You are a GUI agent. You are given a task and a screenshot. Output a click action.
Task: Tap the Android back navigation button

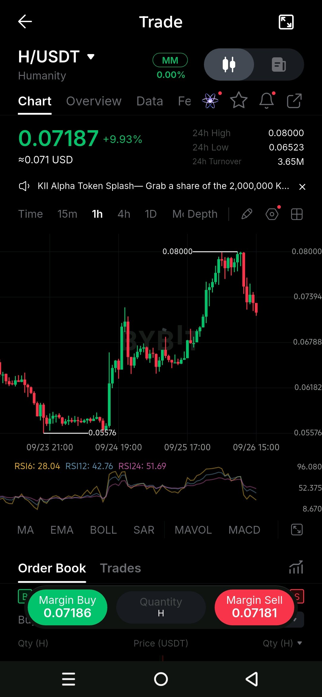(x=252, y=679)
